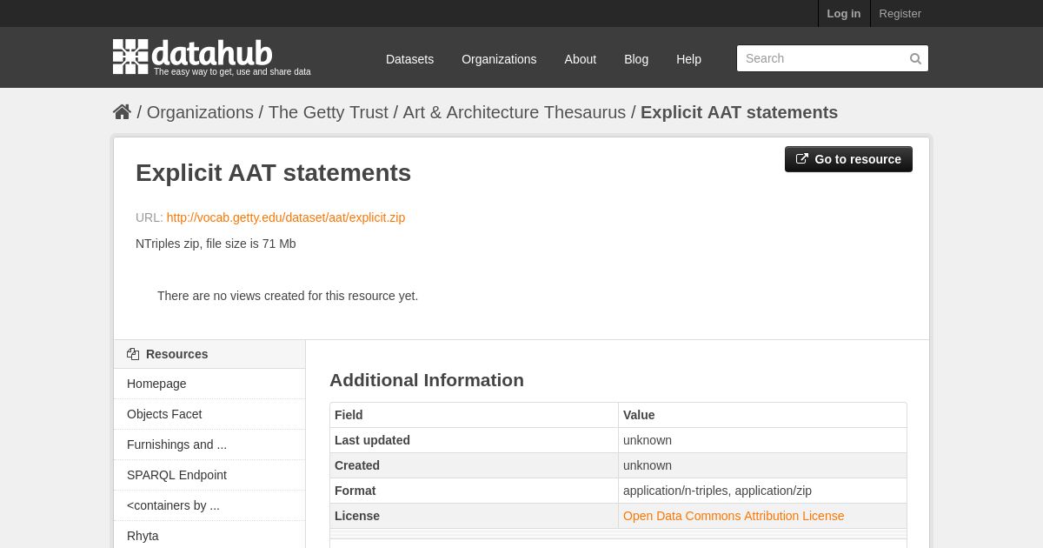This screenshot has width=1043, height=548.
Task: Open the Datasets menu item
Action: (409, 59)
